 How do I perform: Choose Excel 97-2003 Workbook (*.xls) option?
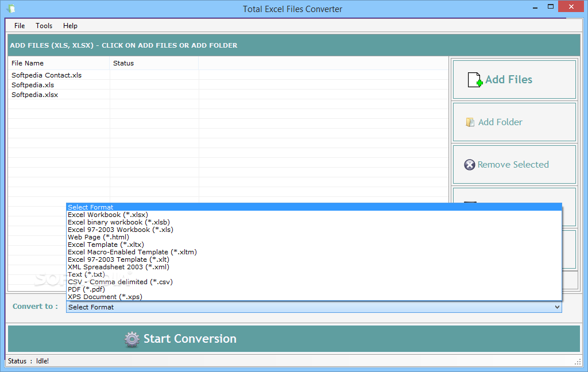[314, 230]
